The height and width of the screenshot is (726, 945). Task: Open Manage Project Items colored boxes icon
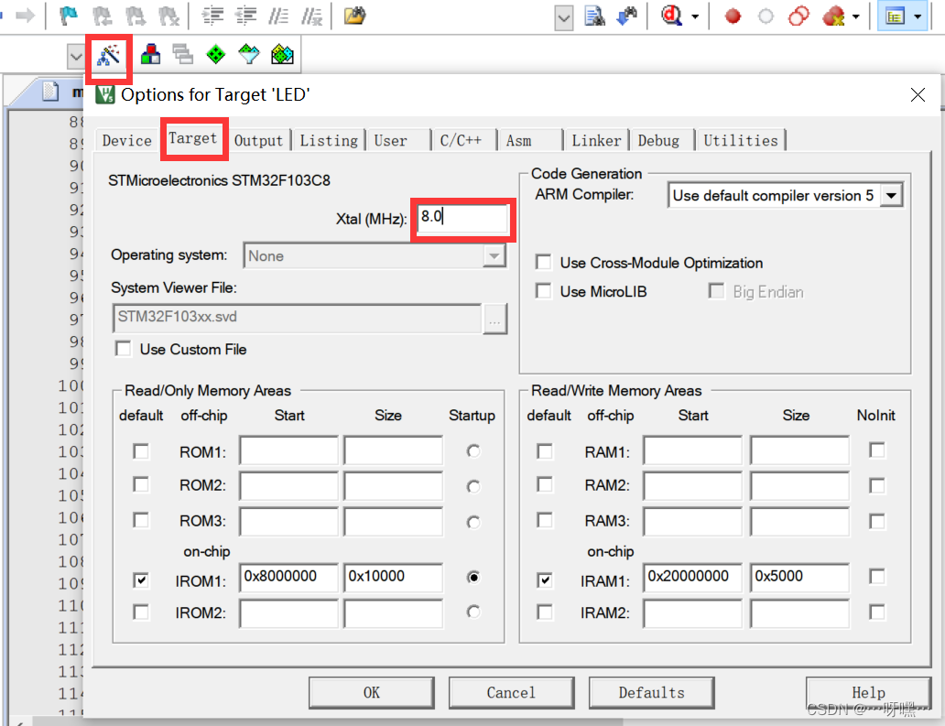(x=150, y=55)
